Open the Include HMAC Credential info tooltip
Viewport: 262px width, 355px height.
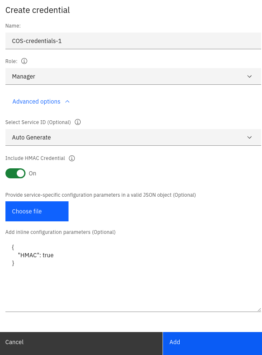71,158
